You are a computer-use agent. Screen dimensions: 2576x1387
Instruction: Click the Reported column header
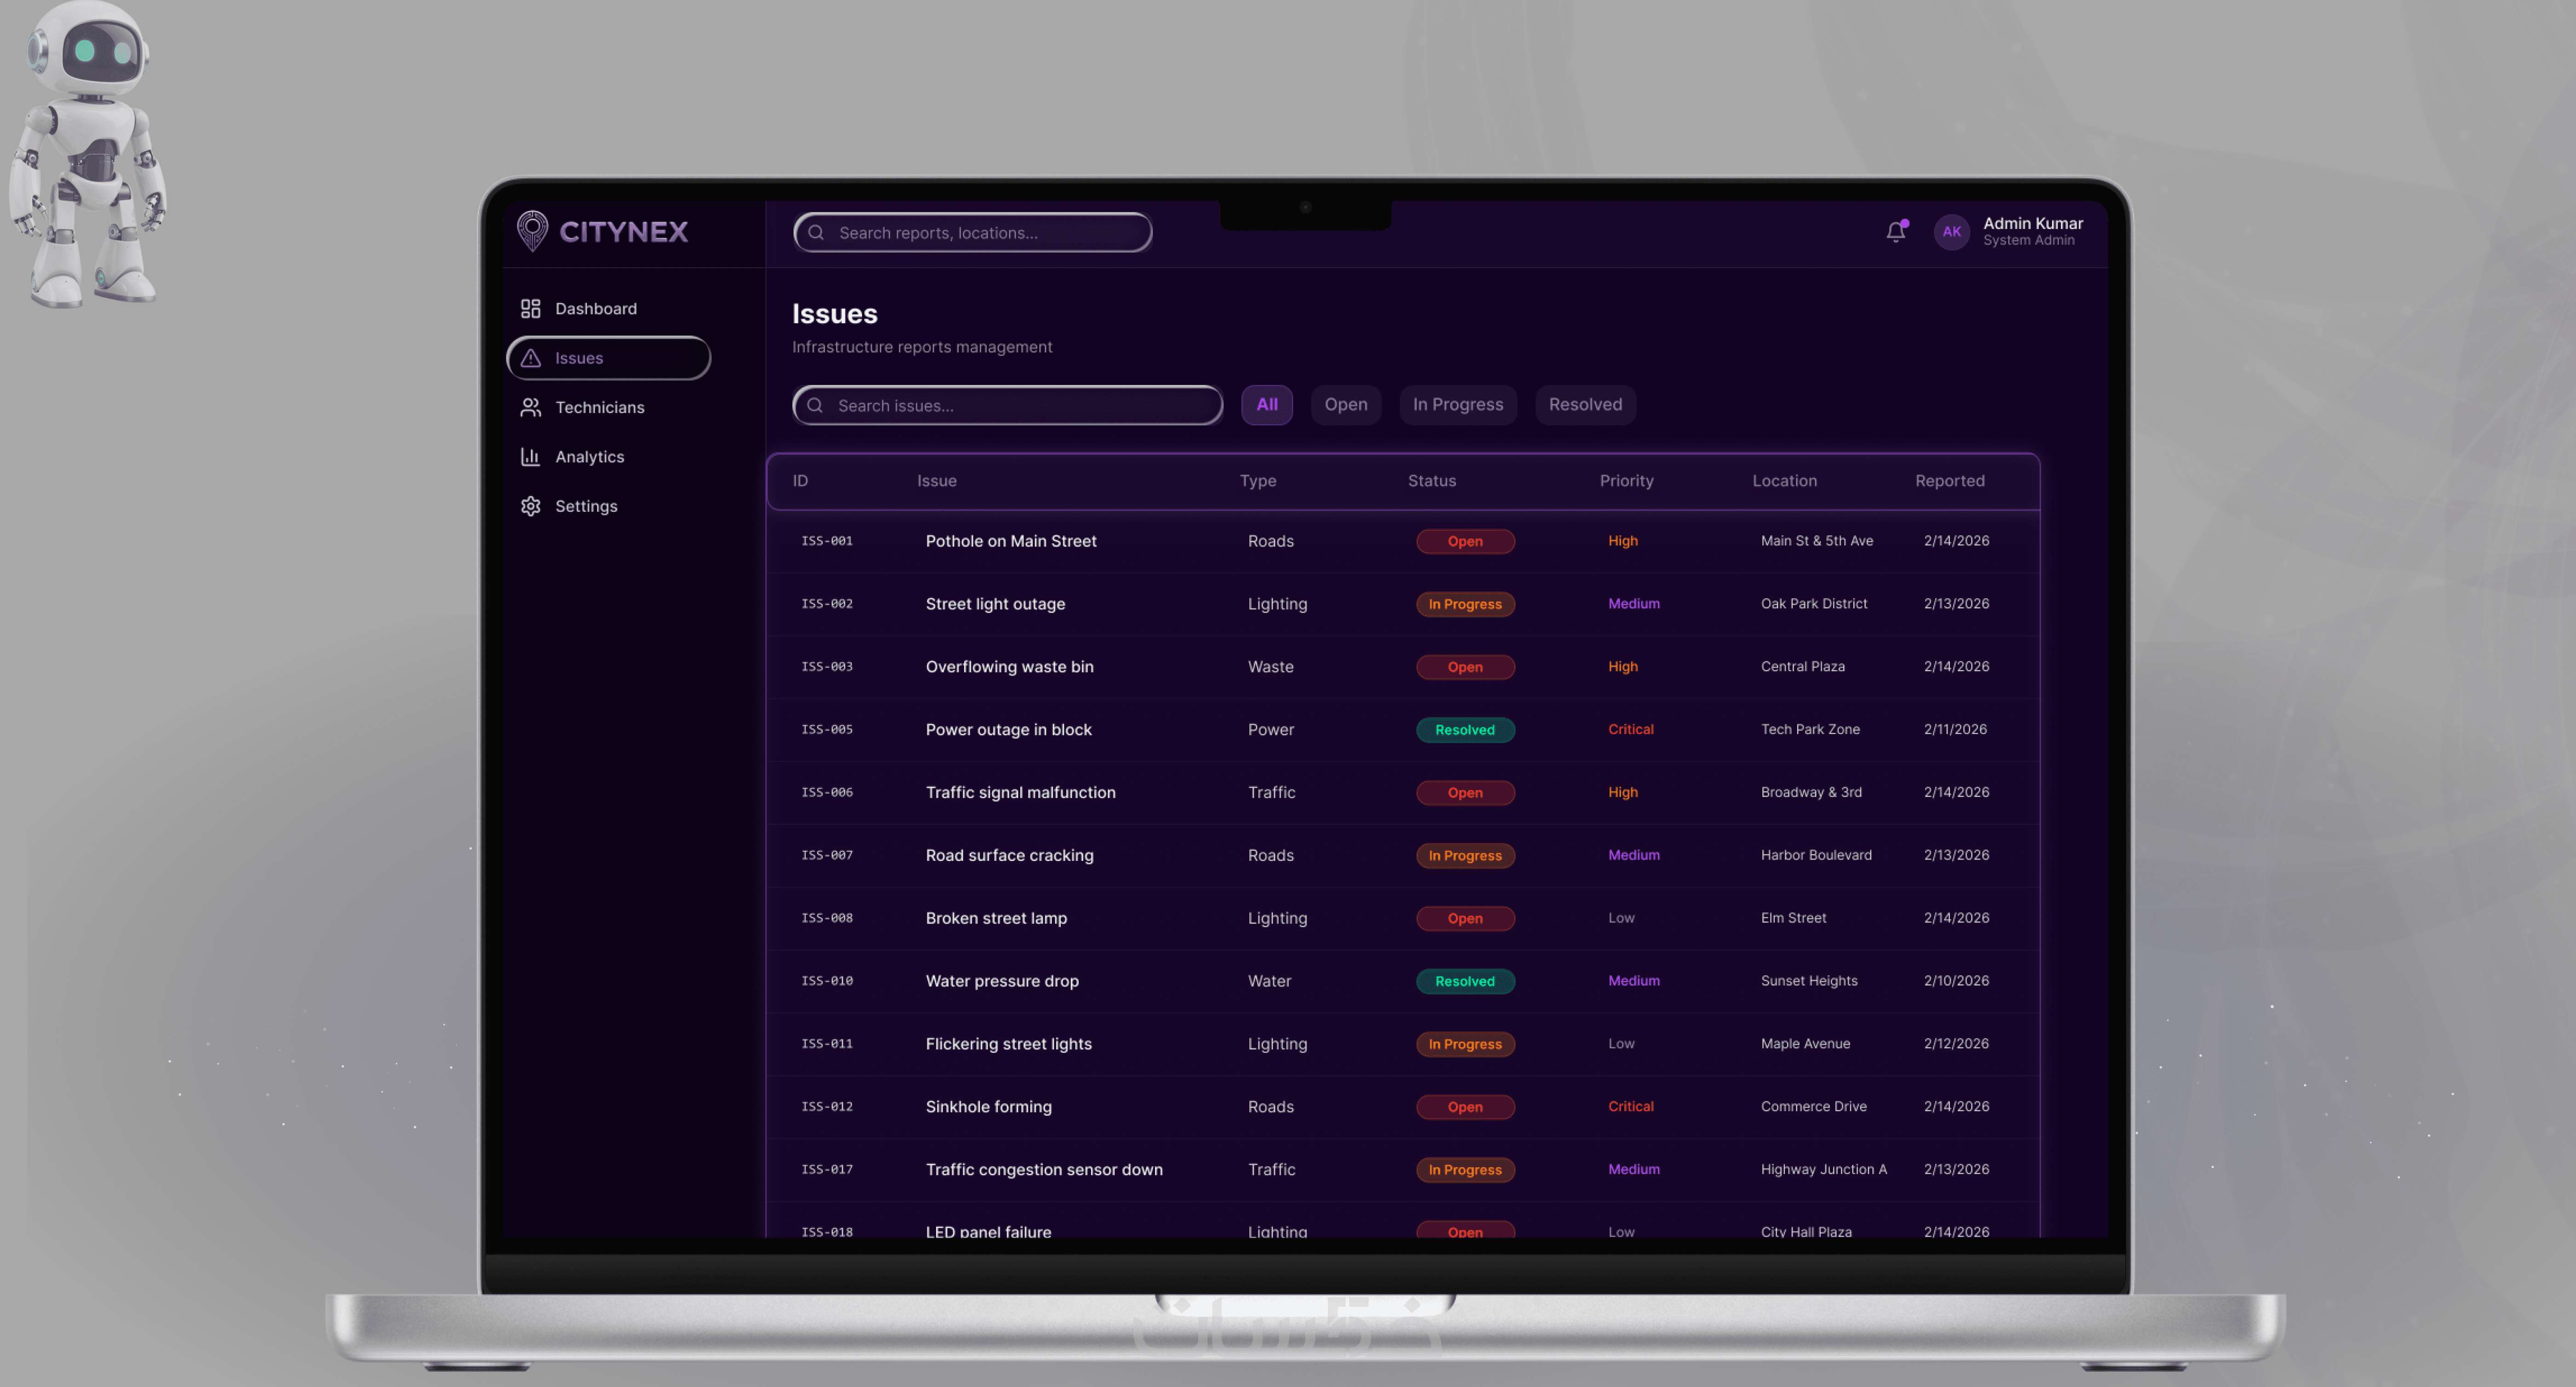1949,481
